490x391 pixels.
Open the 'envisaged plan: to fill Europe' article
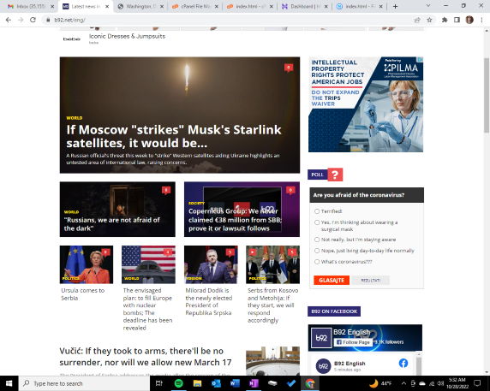coord(147,309)
